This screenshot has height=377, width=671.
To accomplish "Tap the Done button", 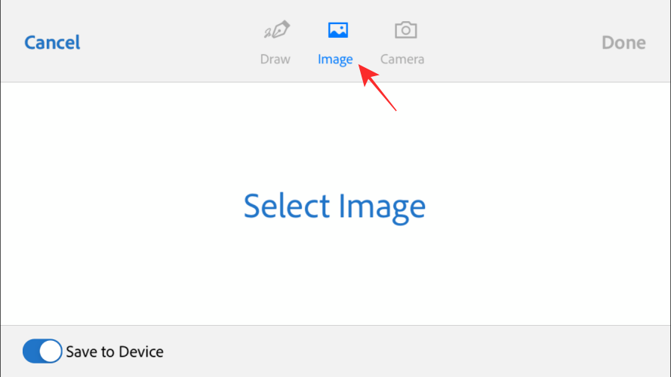I will (623, 43).
